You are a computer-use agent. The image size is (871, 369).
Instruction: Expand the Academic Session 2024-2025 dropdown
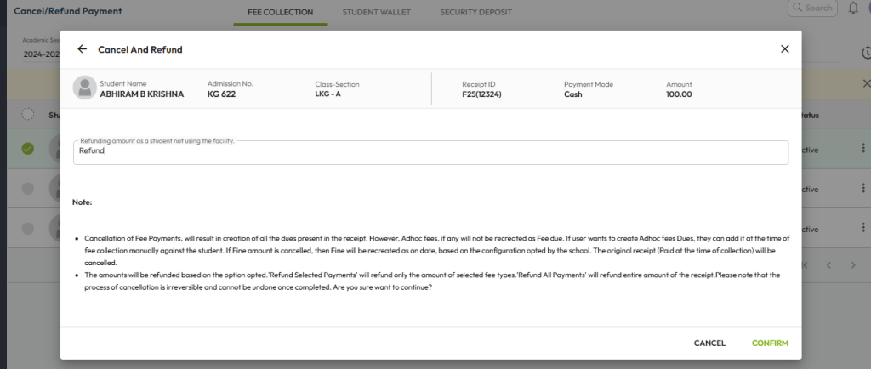pyautogui.click(x=38, y=54)
